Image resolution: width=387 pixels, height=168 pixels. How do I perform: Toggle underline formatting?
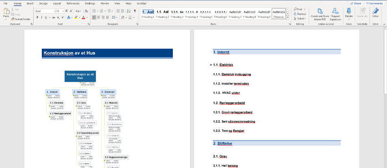pyautogui.click(x=45, y=18)
